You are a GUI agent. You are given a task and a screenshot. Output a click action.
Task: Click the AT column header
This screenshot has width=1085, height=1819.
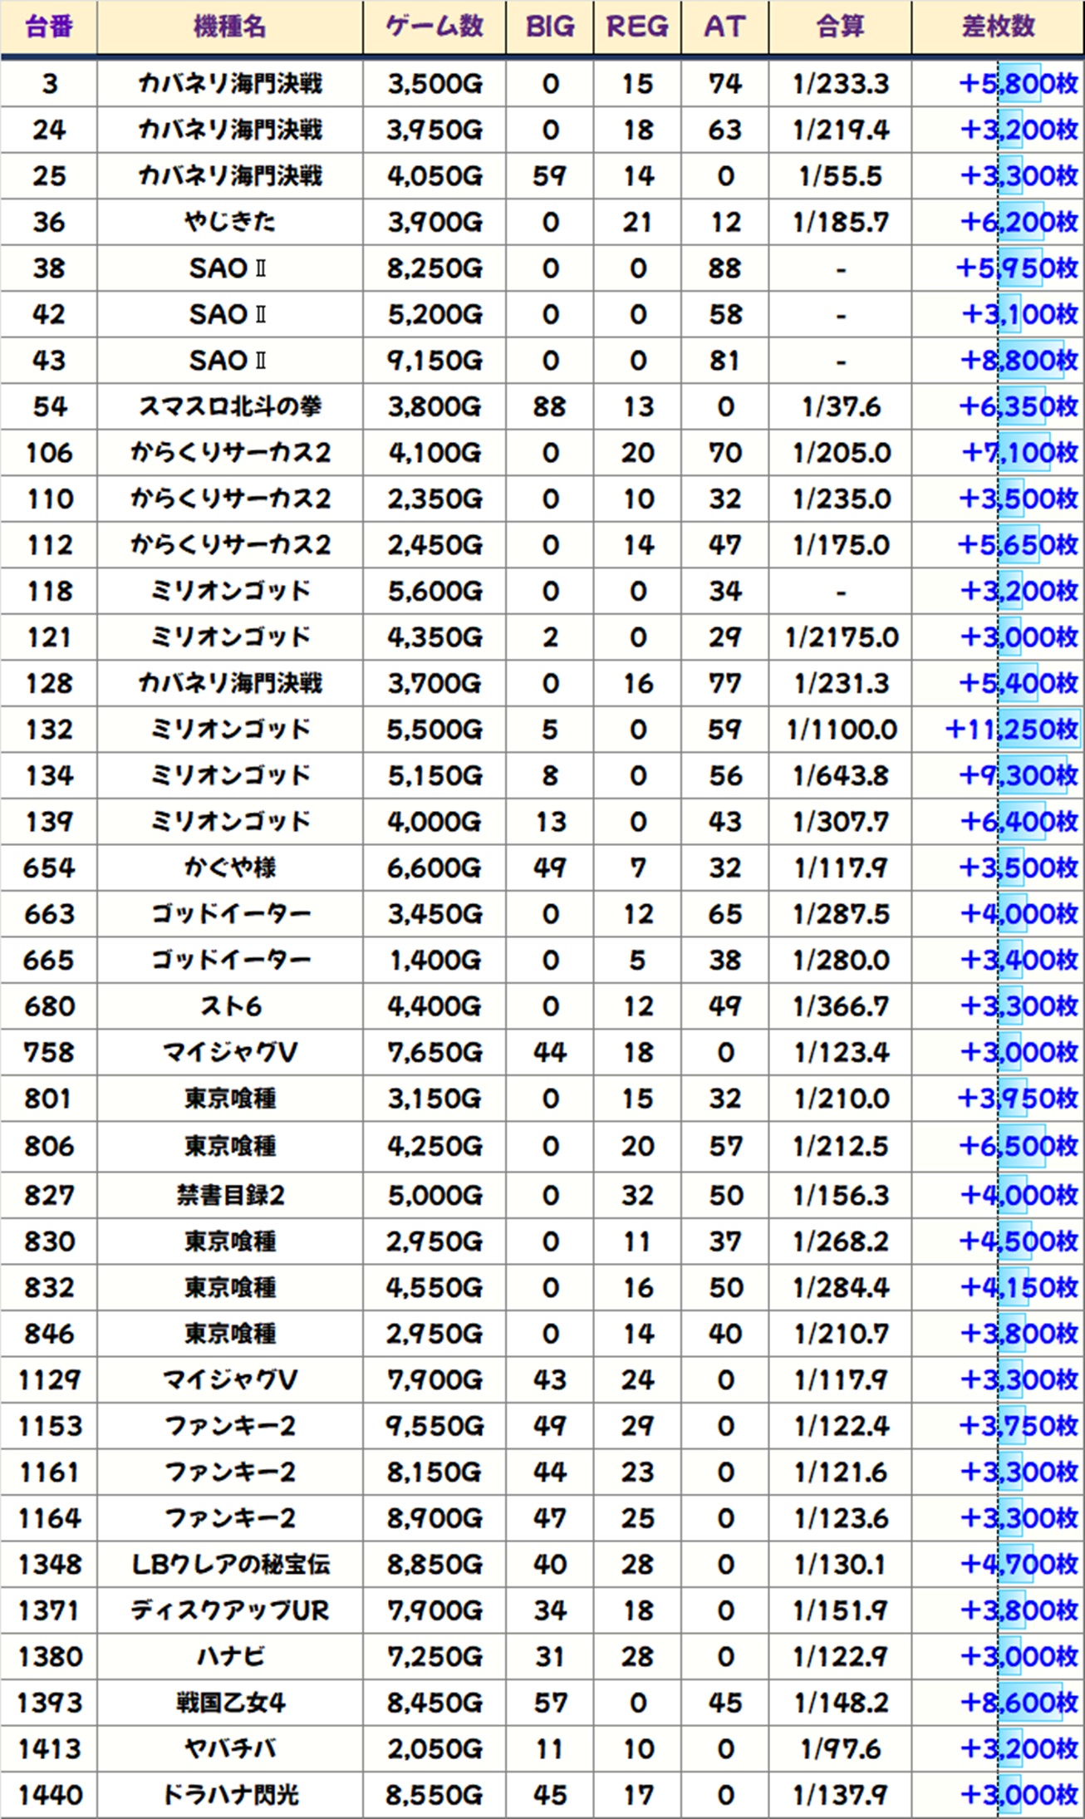[x=724, y=27]
